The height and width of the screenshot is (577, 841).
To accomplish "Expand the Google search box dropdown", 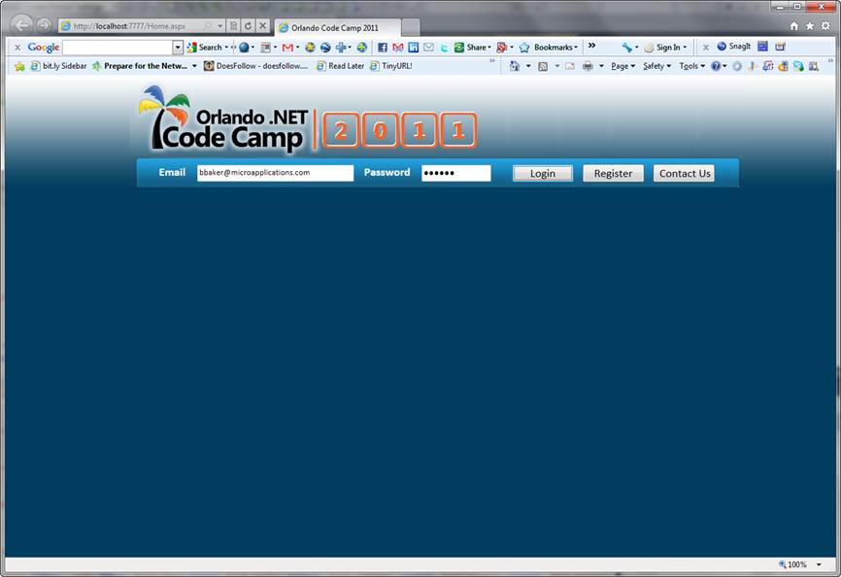I will coord(178,47).
